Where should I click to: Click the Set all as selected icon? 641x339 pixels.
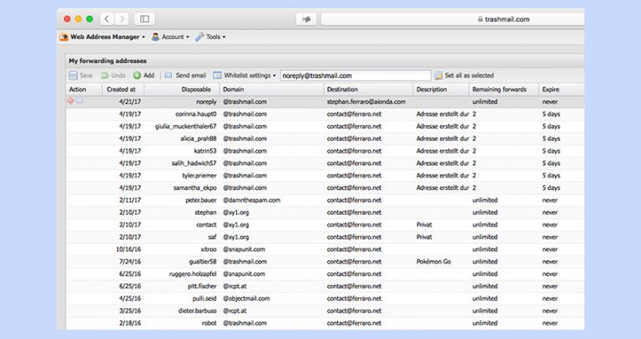coord(438,76)
